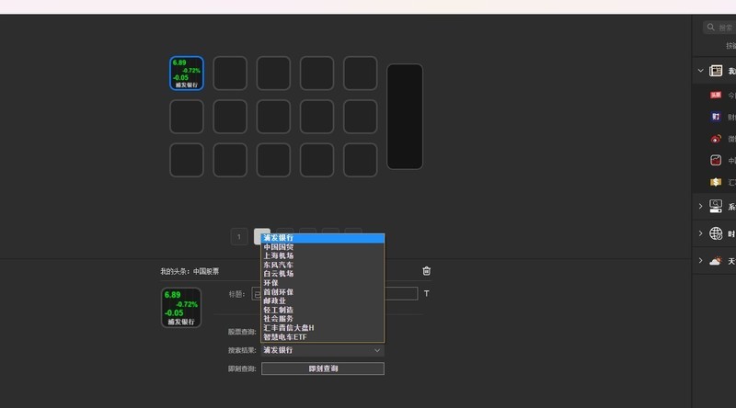Viewport: 736px width, 408px height.
Task: Collapse the newspaper plugin category chevron
Action: (x=701, y=71)
